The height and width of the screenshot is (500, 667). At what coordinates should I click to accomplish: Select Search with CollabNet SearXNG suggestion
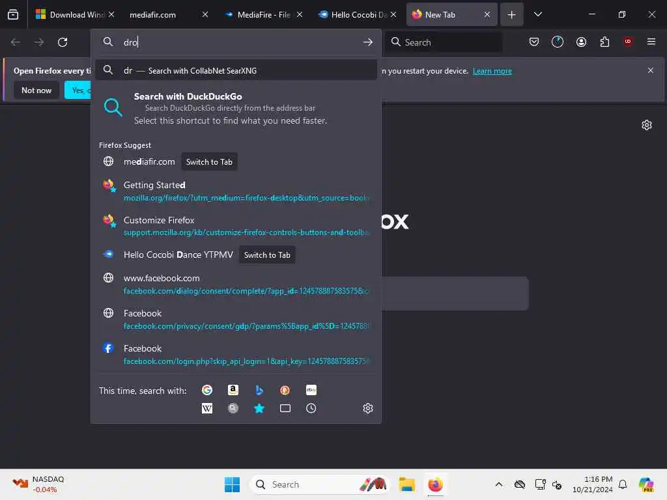pos(236,70)
